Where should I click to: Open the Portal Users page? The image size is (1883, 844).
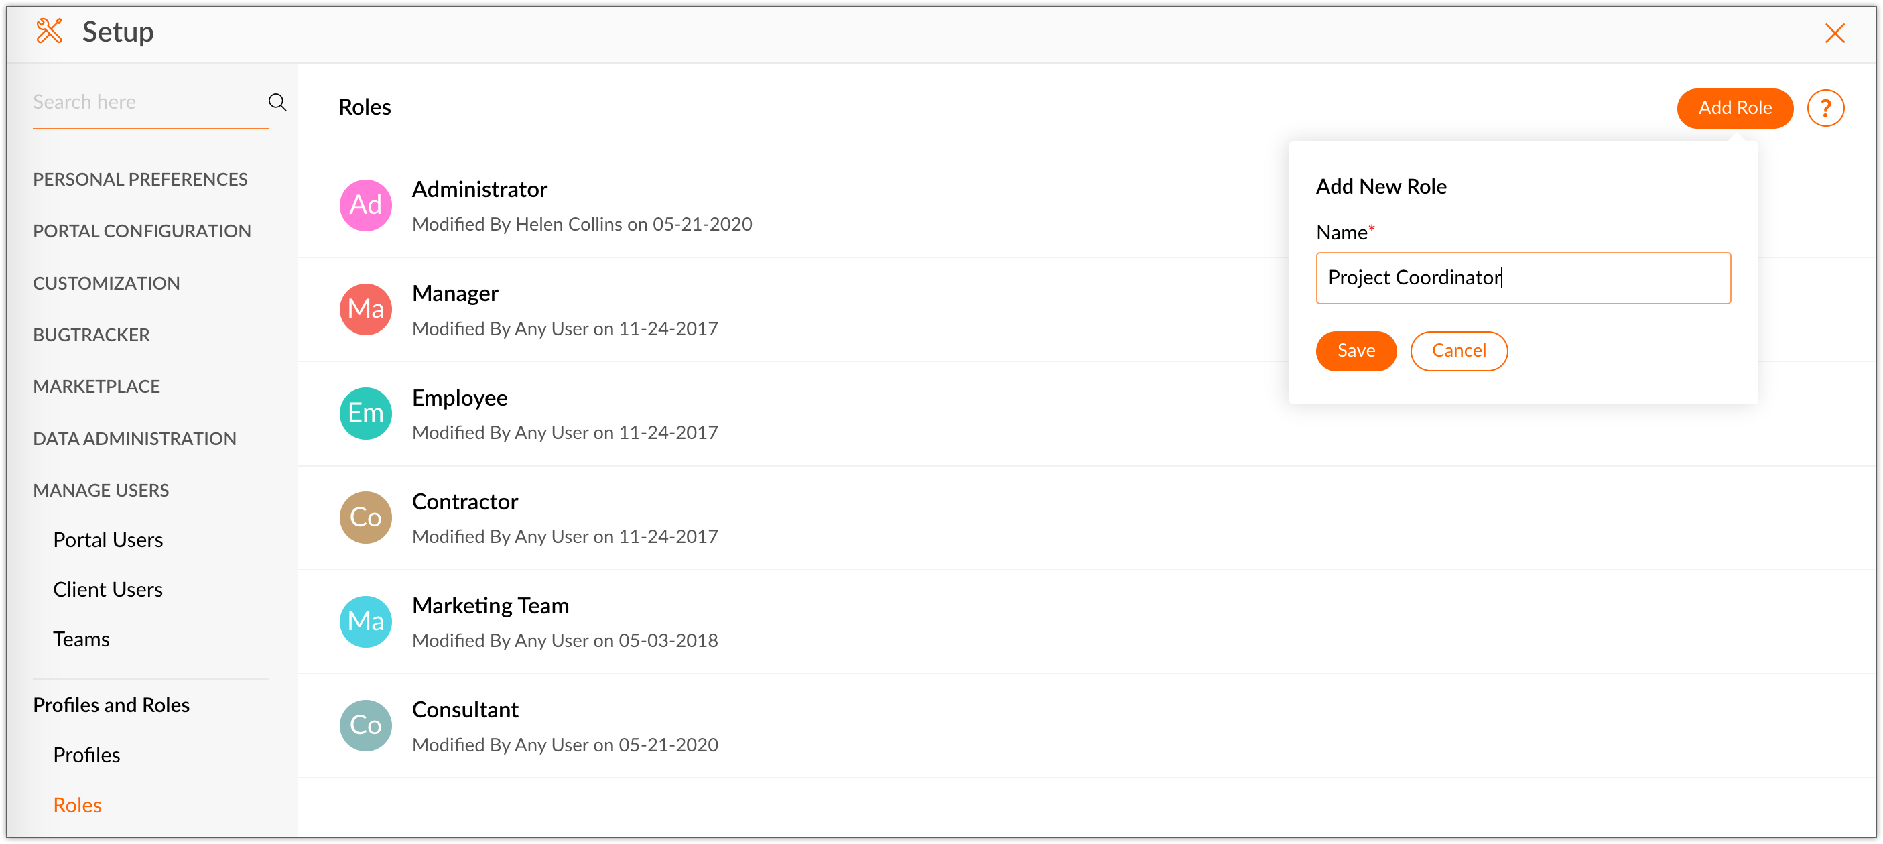pyautogui.click(x=108, y=540)
